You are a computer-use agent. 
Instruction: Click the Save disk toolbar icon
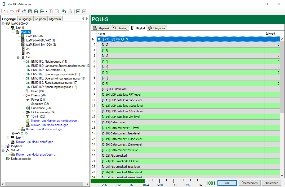pyautogui.click(x=30, y=11)
